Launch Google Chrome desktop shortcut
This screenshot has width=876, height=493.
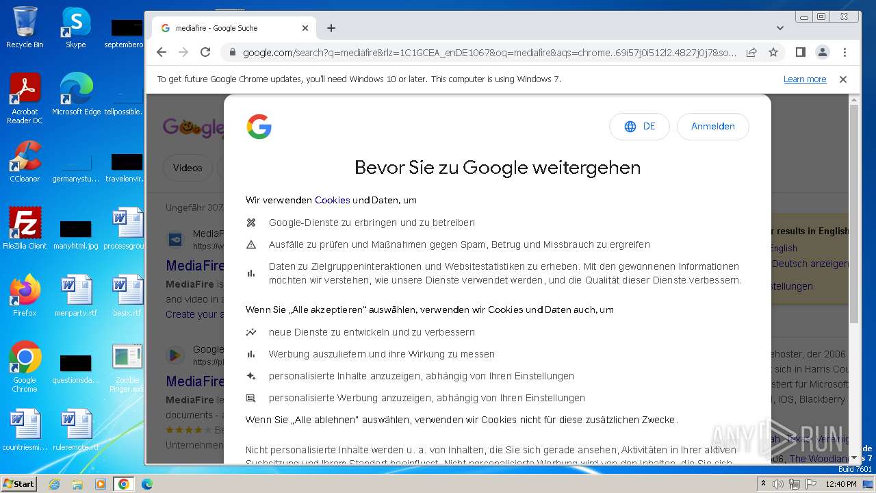pyautogui.click(x=25, y=367)
